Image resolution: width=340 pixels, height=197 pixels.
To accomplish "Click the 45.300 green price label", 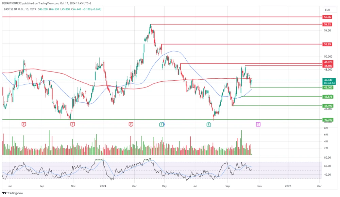I will point(328,87).
